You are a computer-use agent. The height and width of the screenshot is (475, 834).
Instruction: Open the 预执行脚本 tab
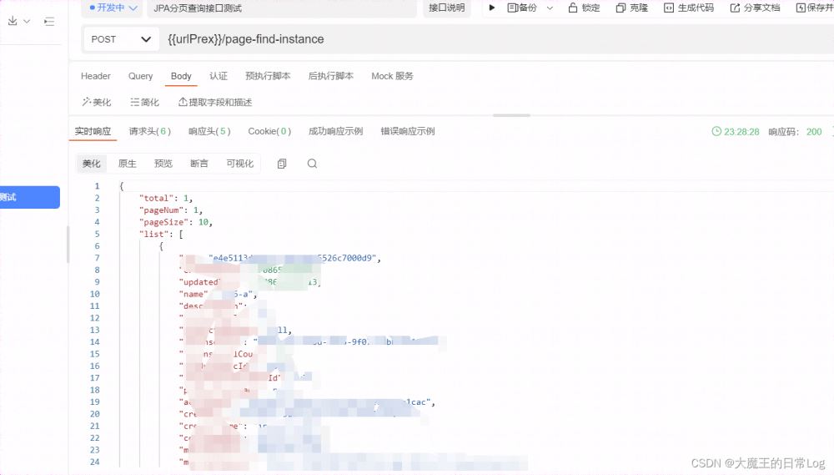(x=268, y=76)
